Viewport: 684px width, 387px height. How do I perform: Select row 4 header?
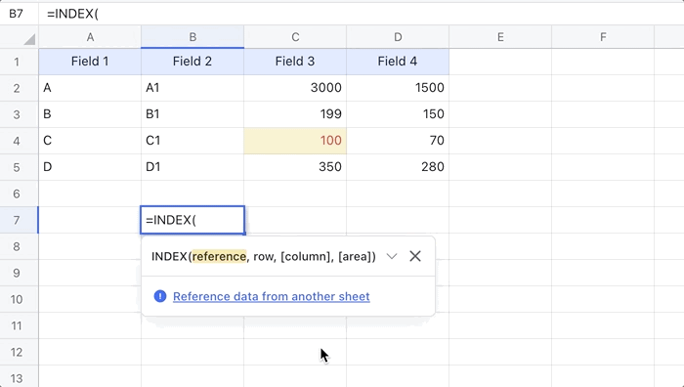(20, 141)
